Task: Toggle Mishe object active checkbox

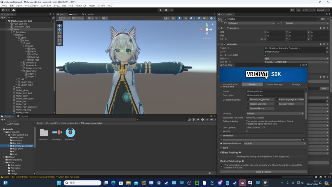Action: [226, 19]
